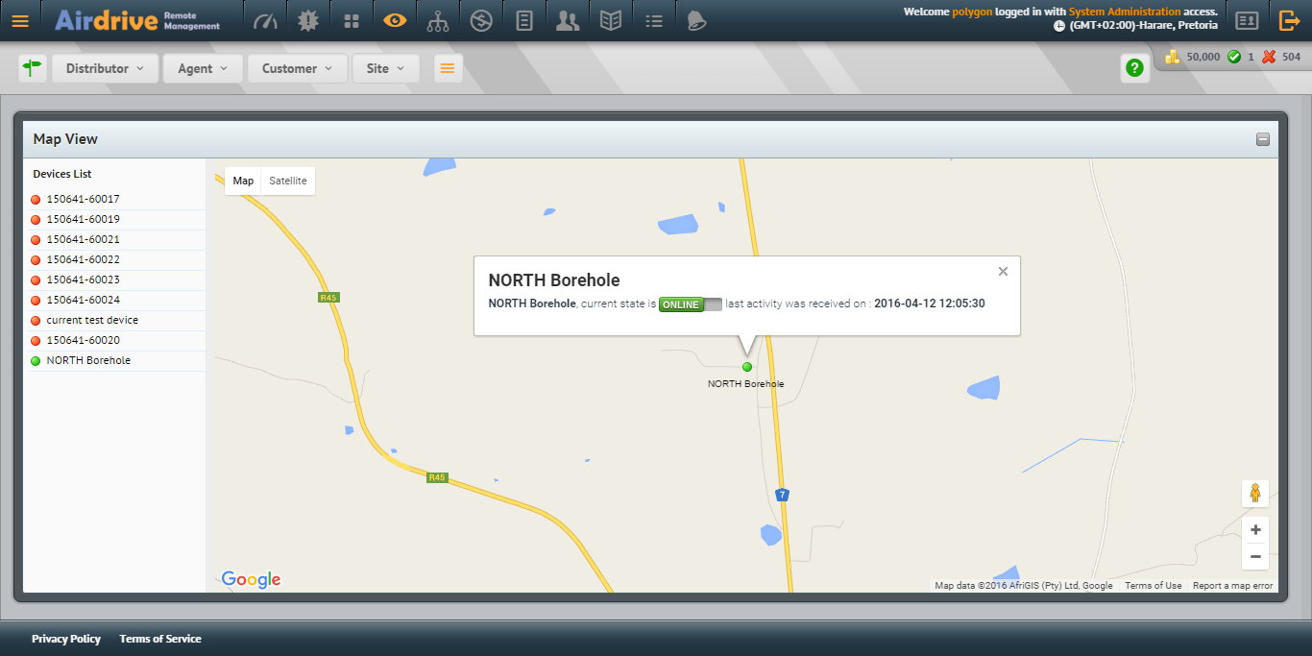
Task: Select device 150641-60023 in Devices List
Action: (x=115, y=280)
